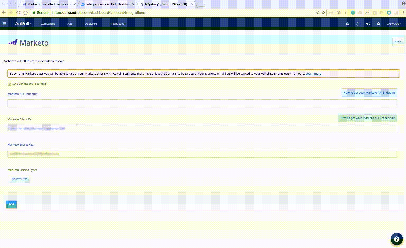
Task: Open the Chrome profile icon
Action: point(403,3)
